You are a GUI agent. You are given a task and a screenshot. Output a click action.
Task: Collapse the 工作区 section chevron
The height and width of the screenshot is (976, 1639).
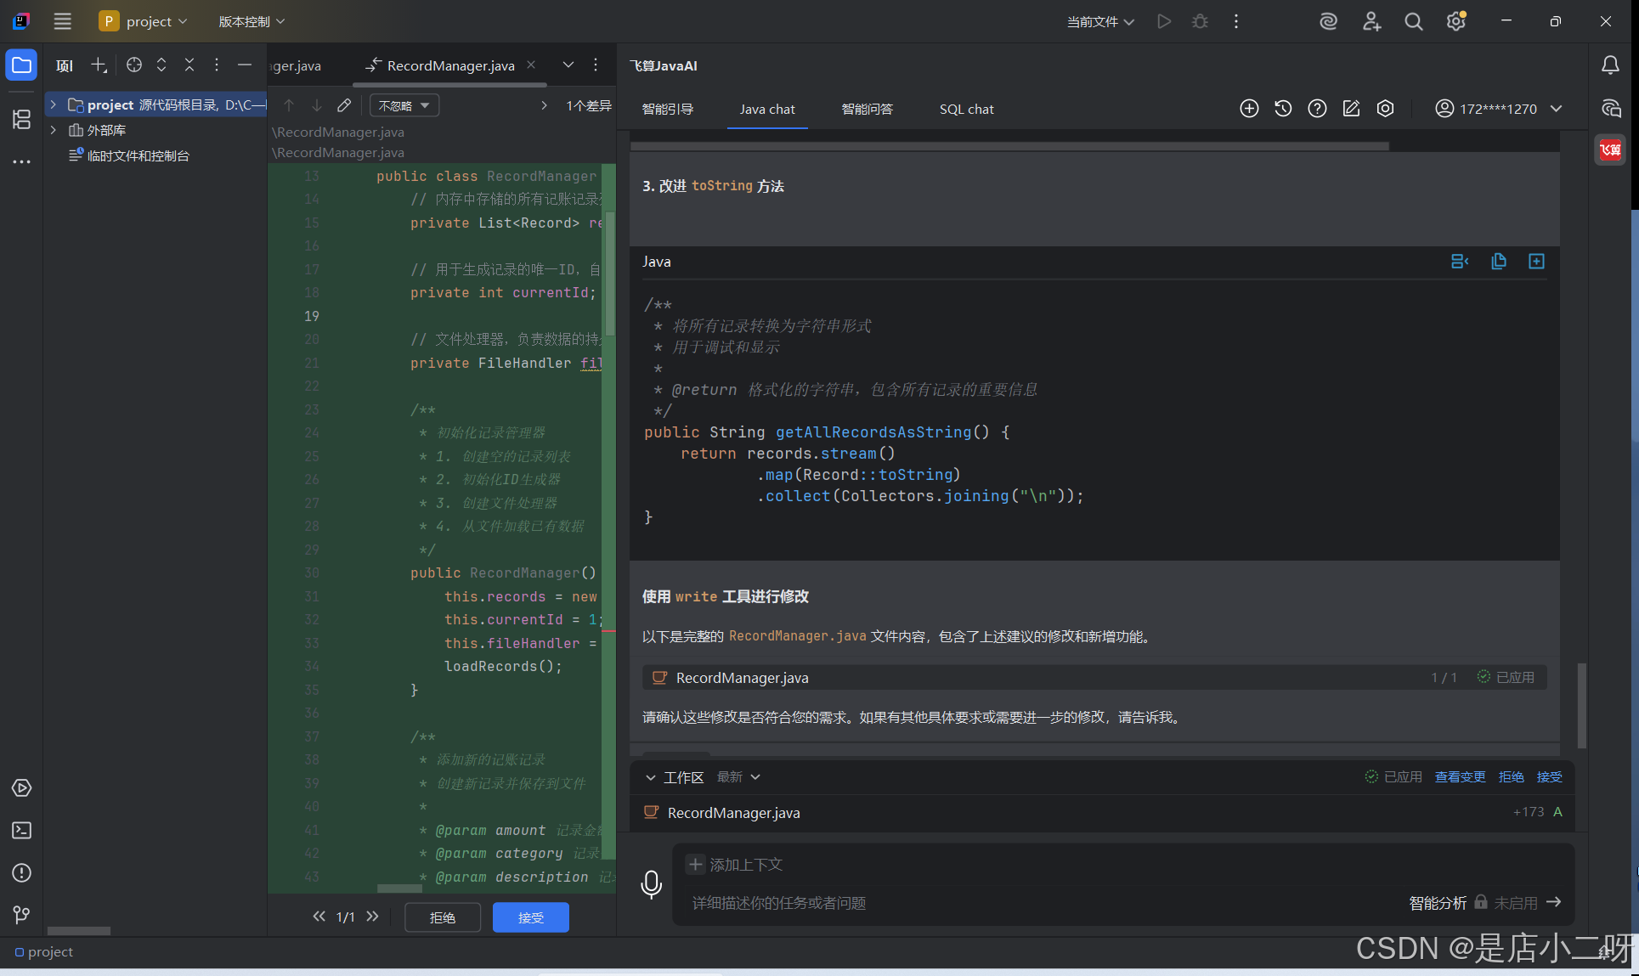[650, 777]
